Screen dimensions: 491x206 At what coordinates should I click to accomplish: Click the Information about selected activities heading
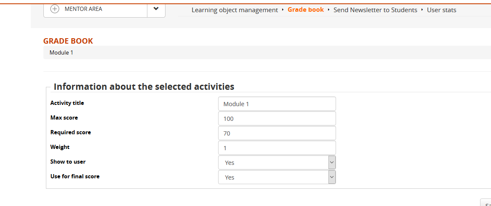(x=144, y=87)
